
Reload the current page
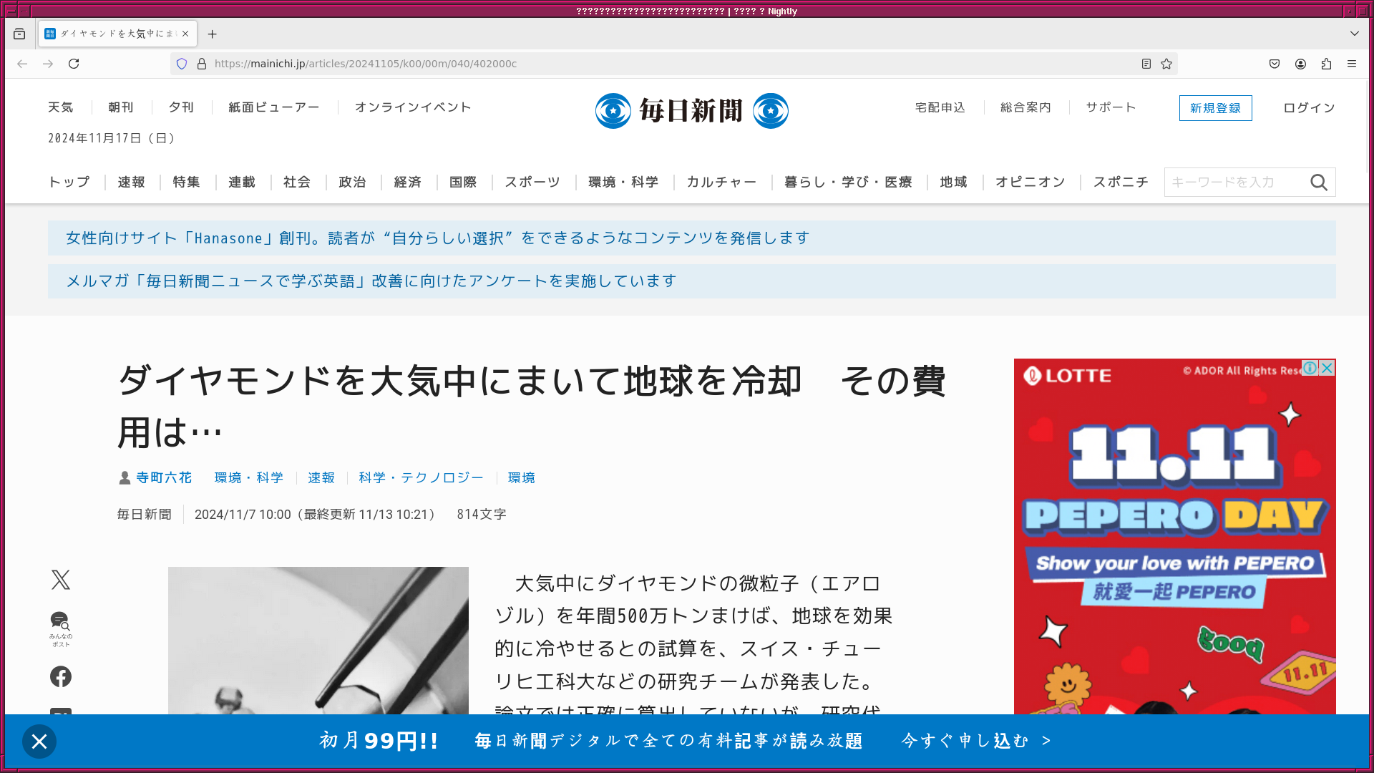point(74,64)
